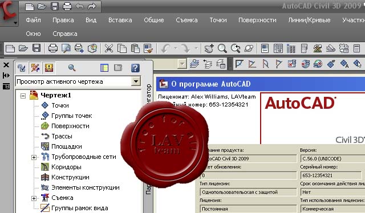Expand the Съемка tree node

coord(34,198)
